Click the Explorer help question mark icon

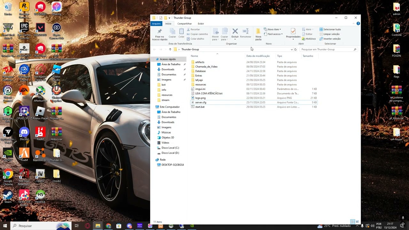point(358,23)
